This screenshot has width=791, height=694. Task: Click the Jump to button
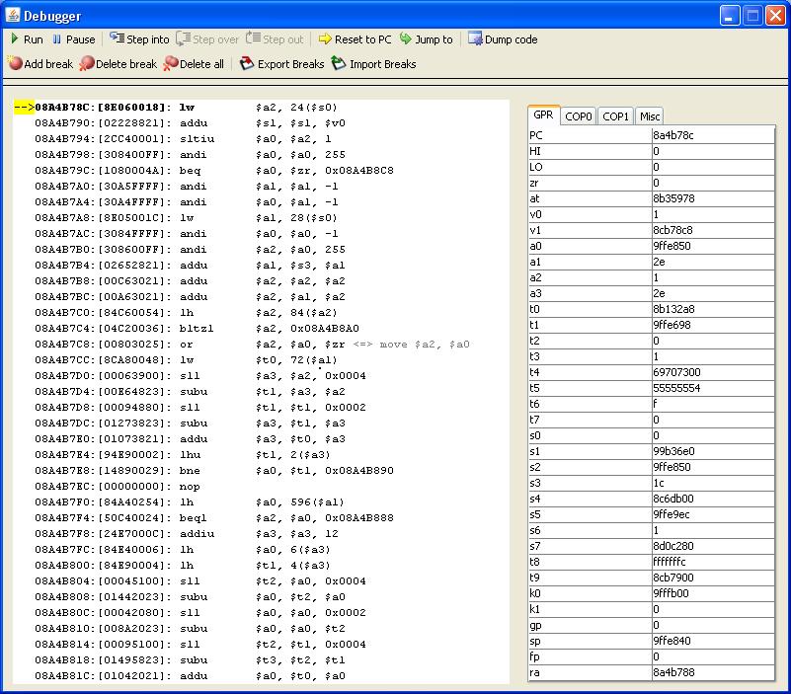pyautogui.click(x=426, y=39)
